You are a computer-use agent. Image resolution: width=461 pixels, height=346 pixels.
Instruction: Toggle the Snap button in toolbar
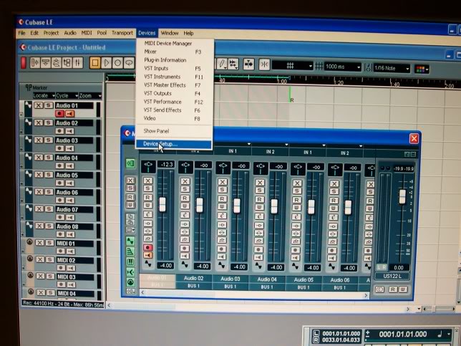(264, 64)
